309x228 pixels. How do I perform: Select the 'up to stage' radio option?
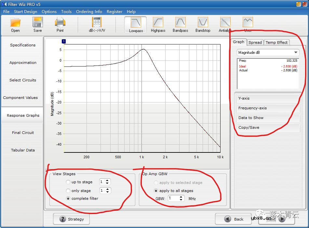(x=68, y=182)
